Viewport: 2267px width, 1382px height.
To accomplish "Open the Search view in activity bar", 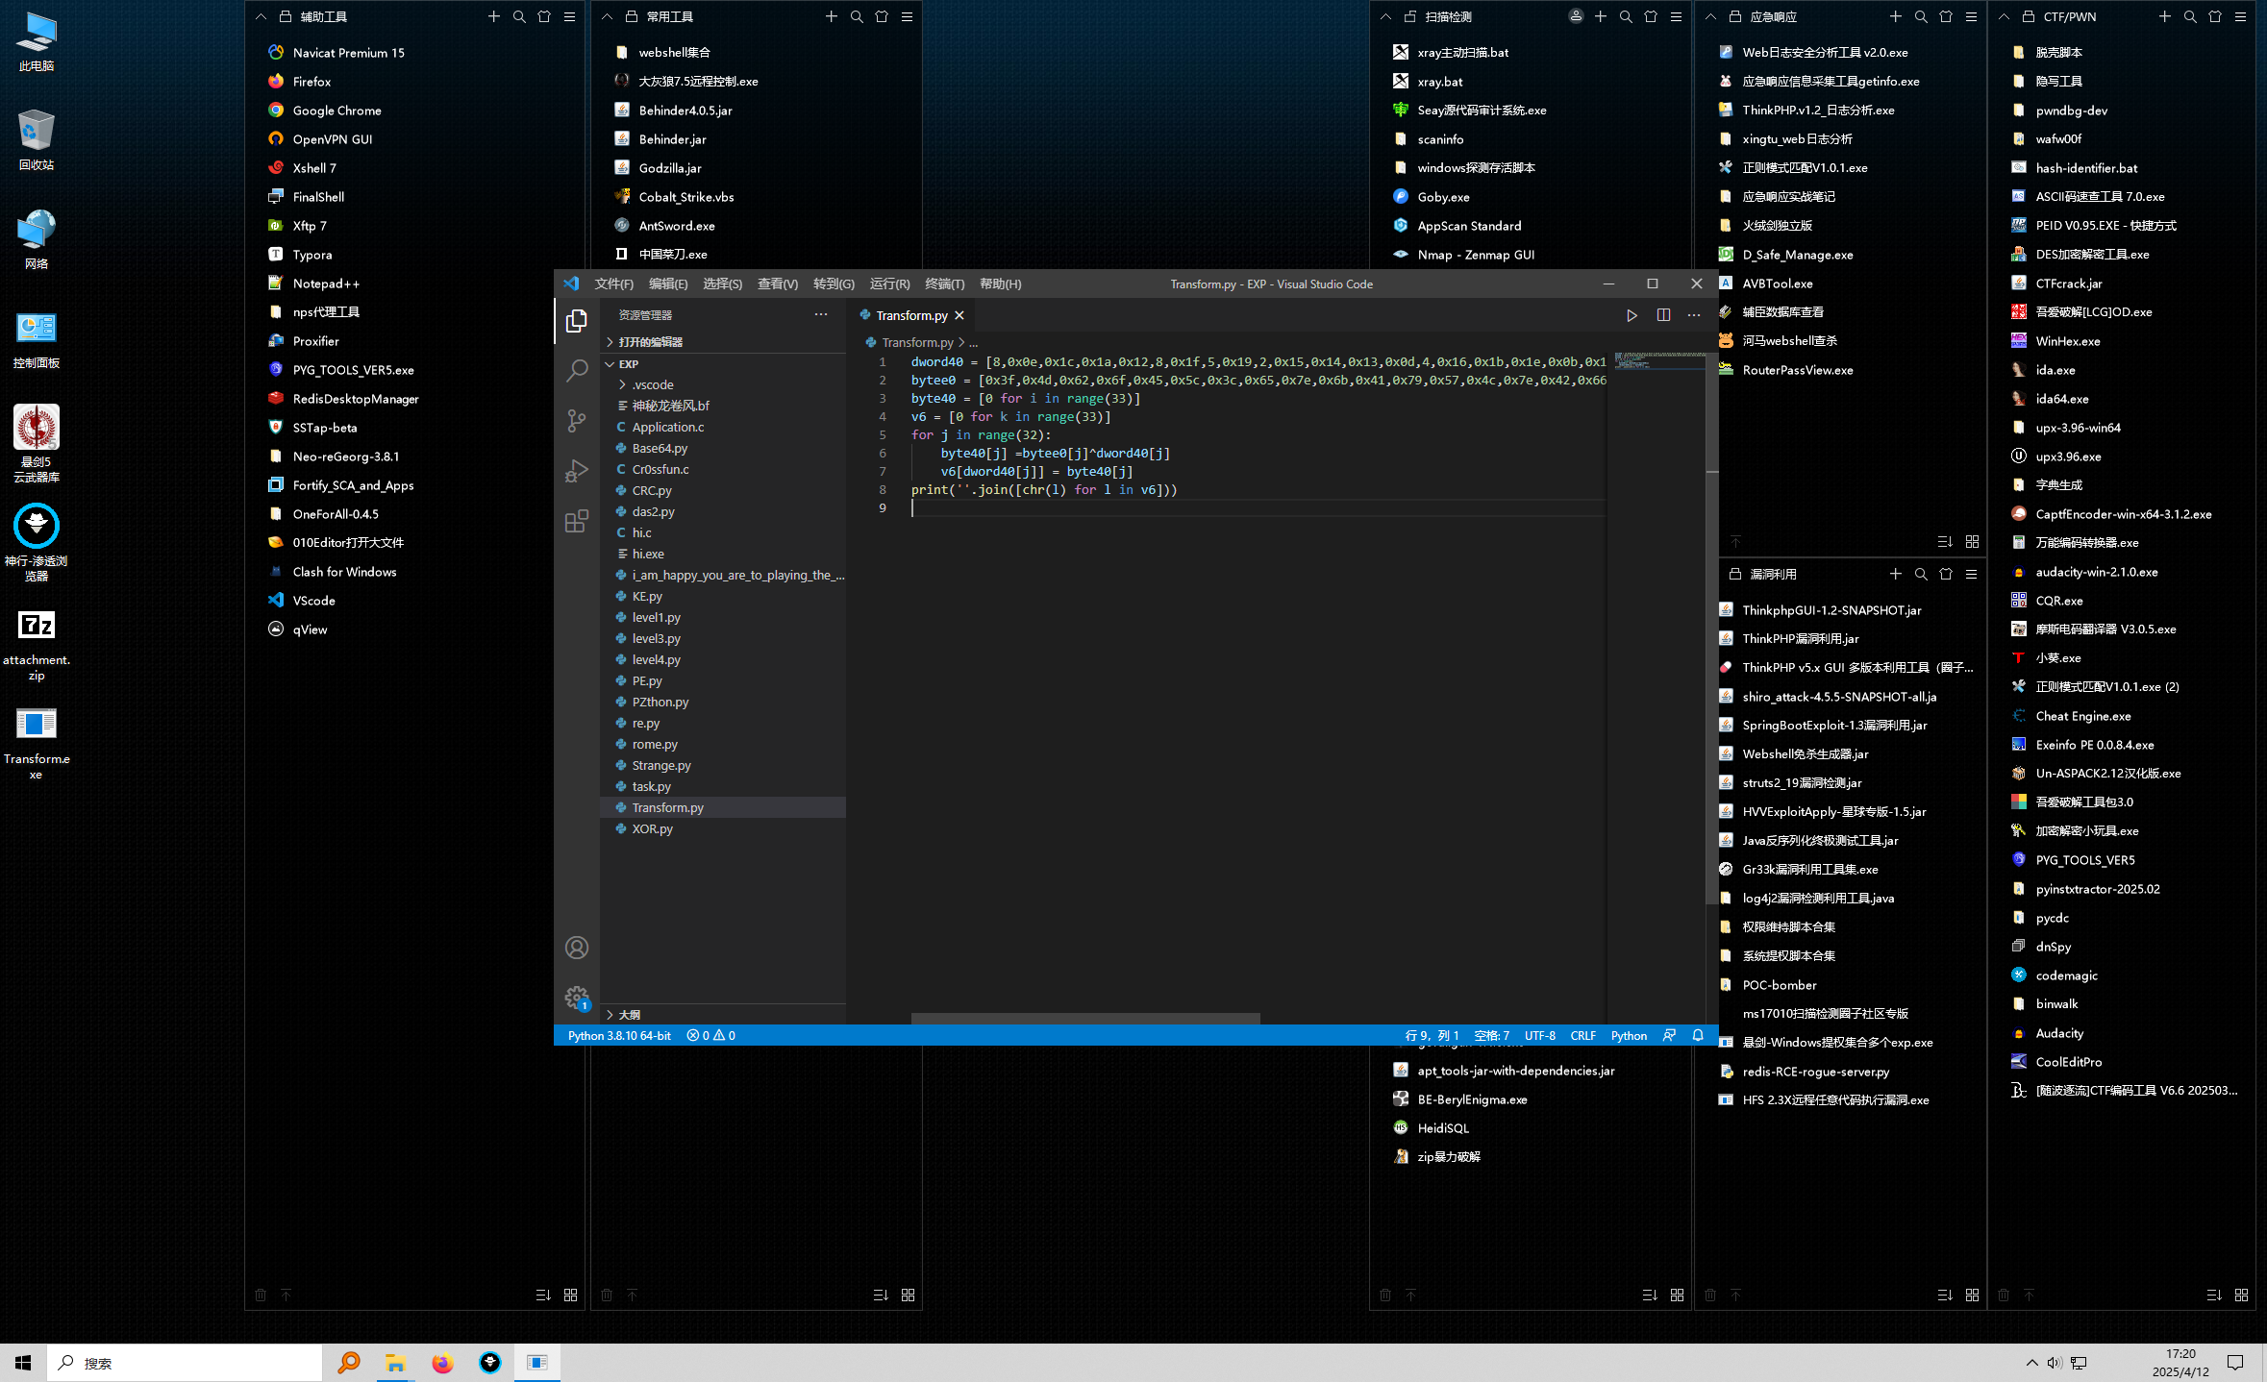I will pos(577,370).
